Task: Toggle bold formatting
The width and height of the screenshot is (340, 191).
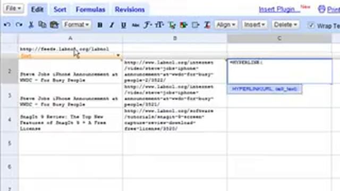Action: [x=100, y=25]
